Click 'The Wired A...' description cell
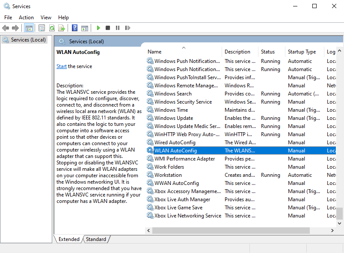The height and width of the screenshot is (253, 344). [x=240, y=143]
